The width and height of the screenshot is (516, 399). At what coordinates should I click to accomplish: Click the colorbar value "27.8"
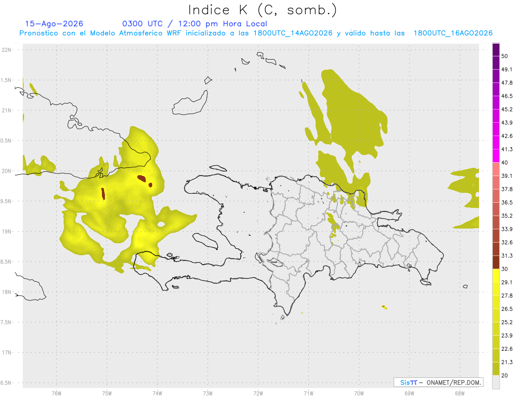(507, 296)
